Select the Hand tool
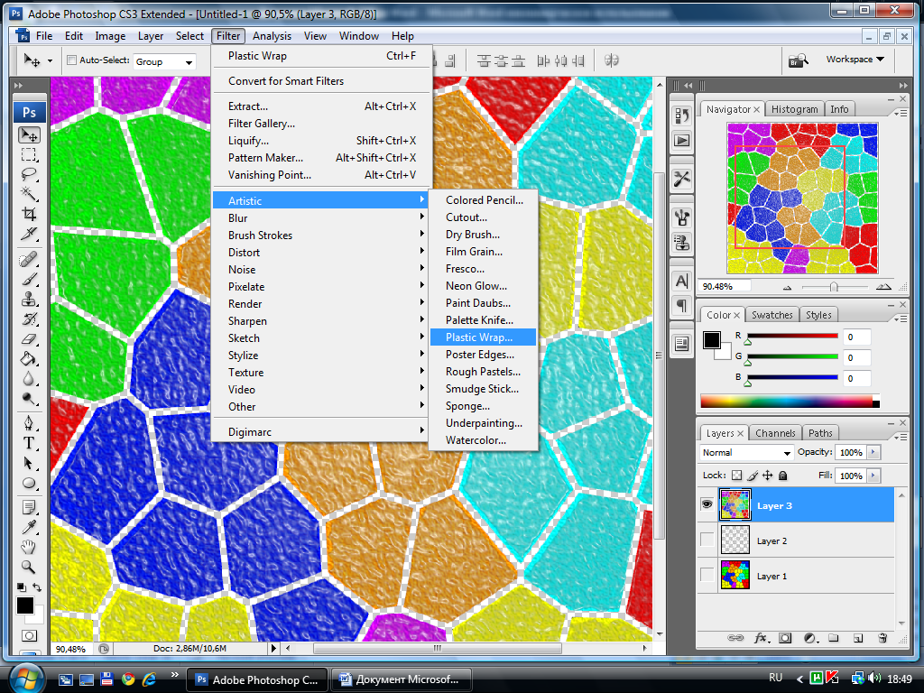The width and height of the screenshot is (924, 693). point(29,547)
